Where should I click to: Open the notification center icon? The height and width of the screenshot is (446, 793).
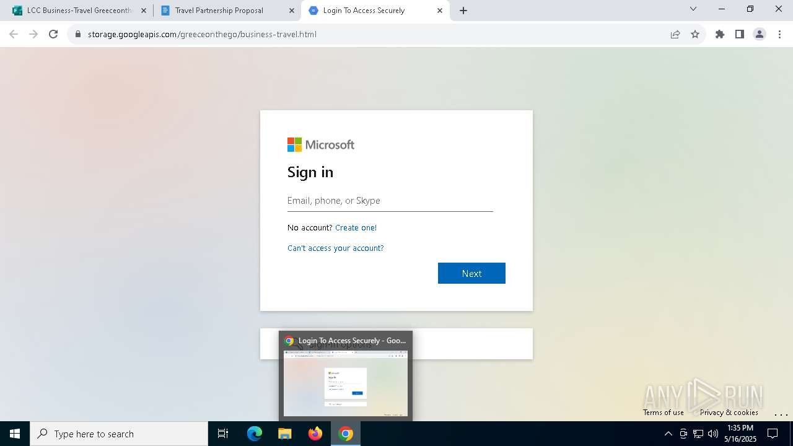[773, 434]
